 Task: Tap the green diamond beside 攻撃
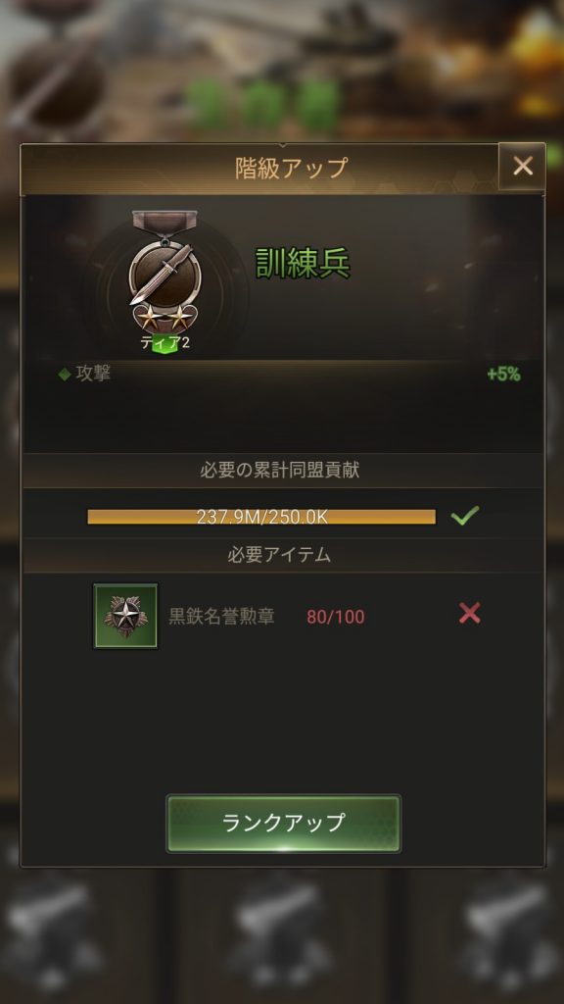click(64, 375)
